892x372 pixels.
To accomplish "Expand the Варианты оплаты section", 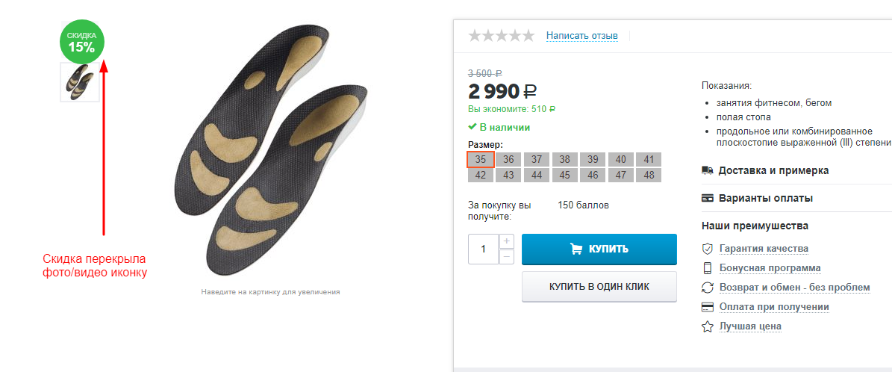I will click(x=765, y=199).
